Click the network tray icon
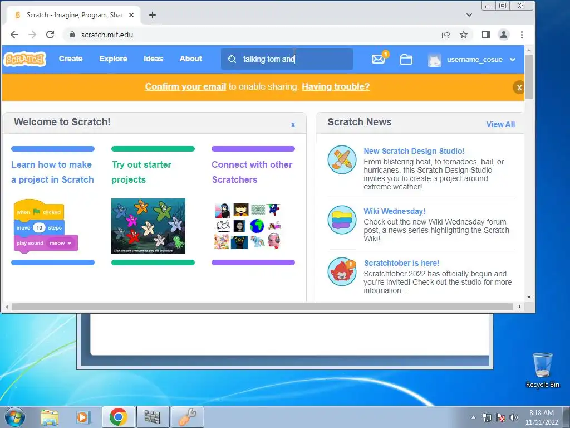The width and height of the screenshot is (570, 428). tap(487, 417)
